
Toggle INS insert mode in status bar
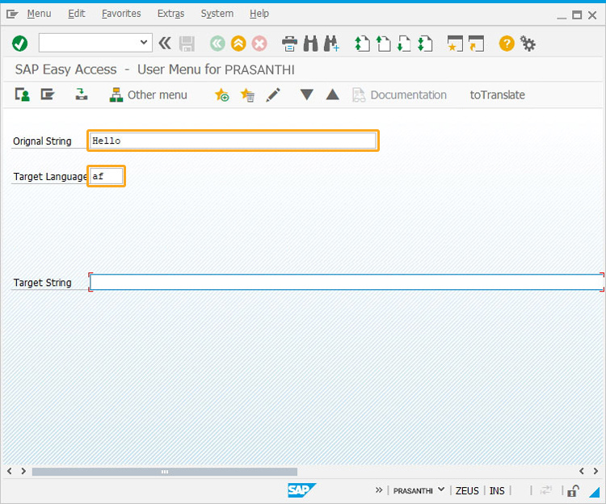497,491
